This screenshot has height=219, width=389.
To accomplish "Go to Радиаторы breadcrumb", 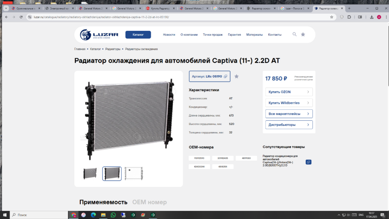I will pyautogui.click(x=113, y=49).
